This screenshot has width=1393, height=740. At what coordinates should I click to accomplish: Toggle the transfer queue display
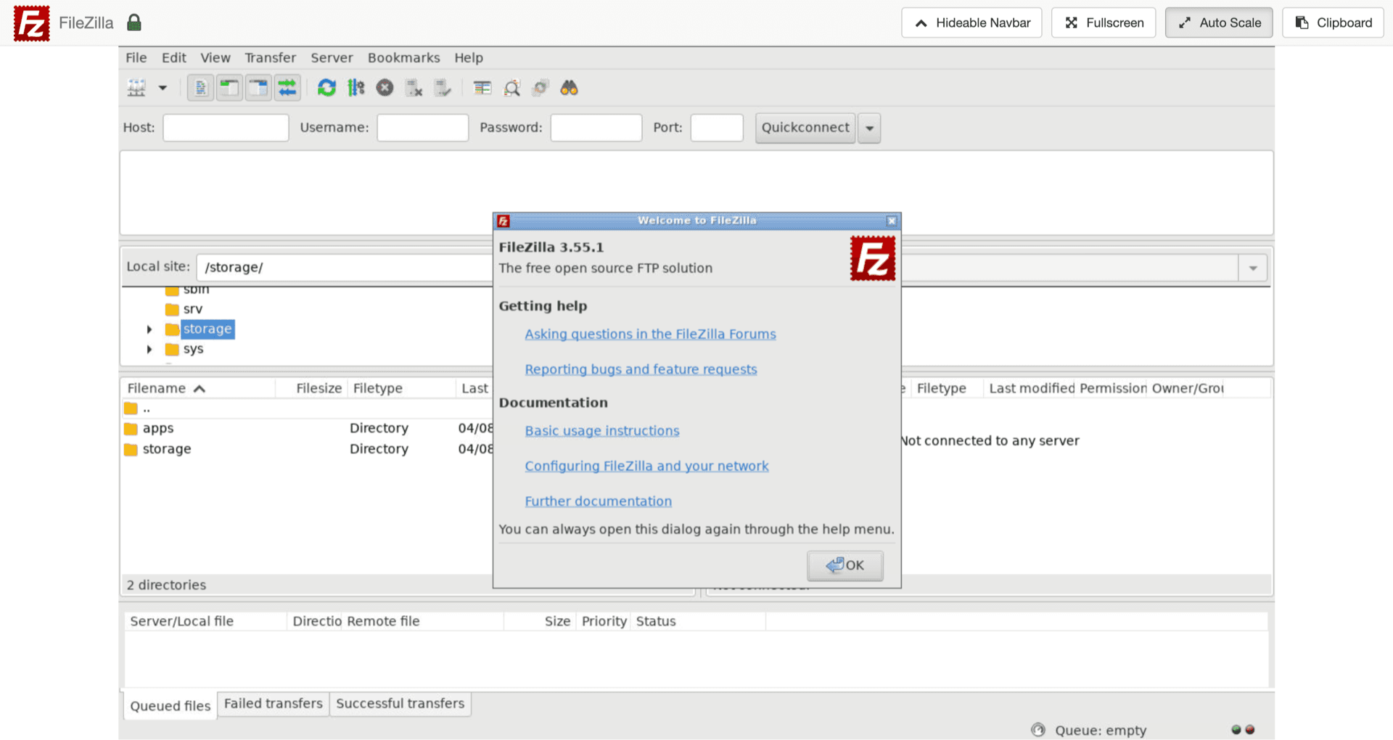point(287,88)
